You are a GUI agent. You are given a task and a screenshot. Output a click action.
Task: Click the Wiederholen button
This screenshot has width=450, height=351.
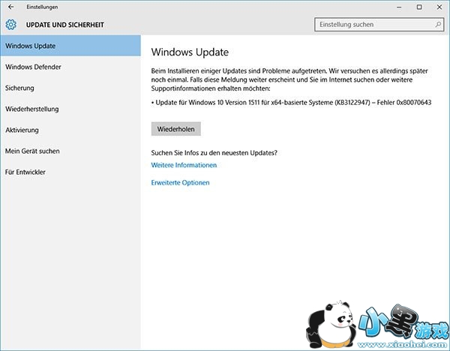click(x=176, y=129)
